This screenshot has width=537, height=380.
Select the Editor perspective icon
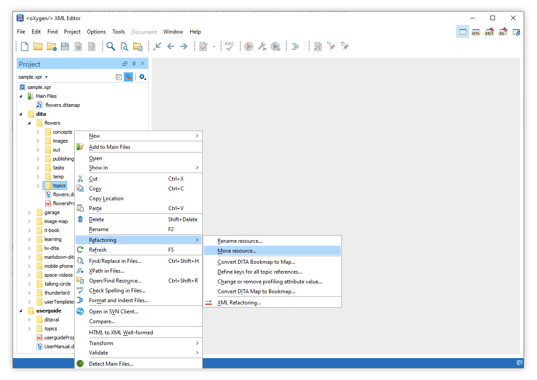pos(463,32)
